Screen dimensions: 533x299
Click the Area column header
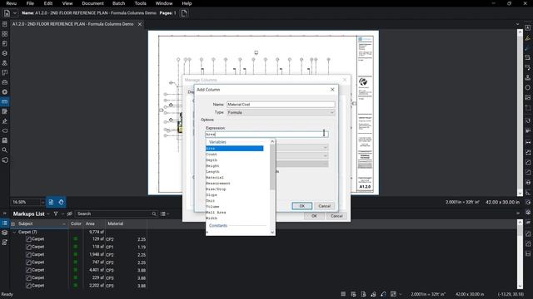(94, 224)
